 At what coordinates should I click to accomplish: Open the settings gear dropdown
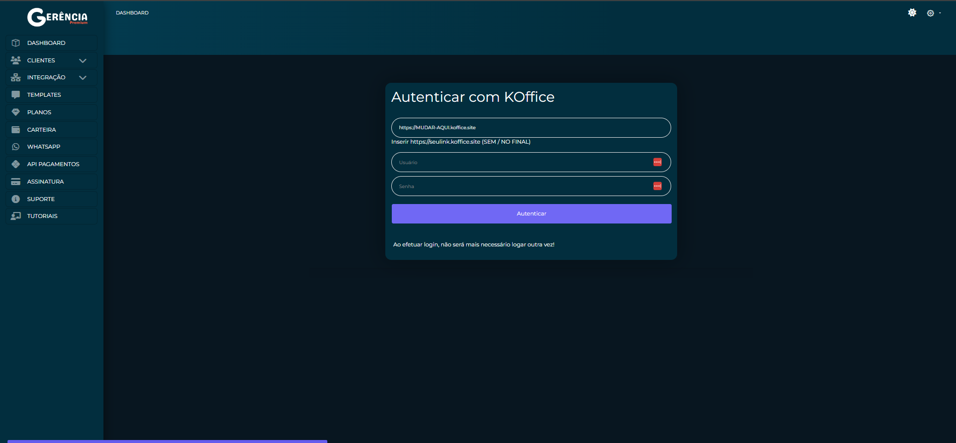(x=932, y=13)
